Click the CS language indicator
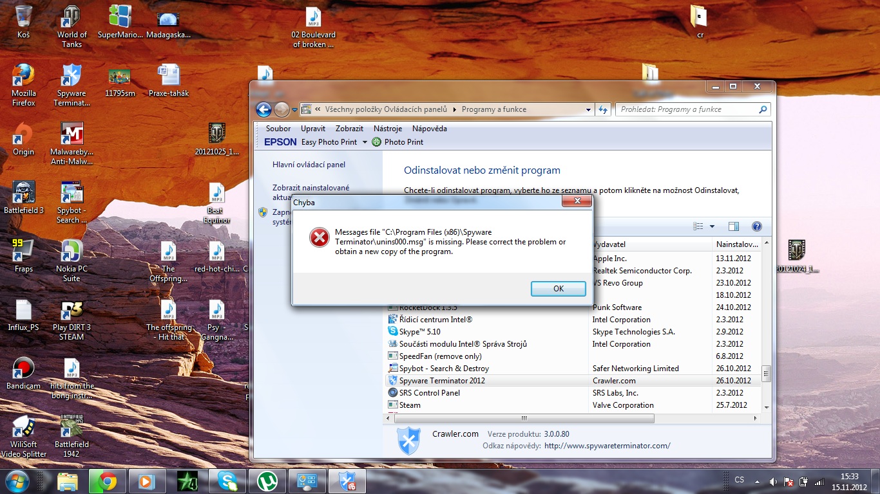This screenshot has height=494, width=880. point(740,480)
